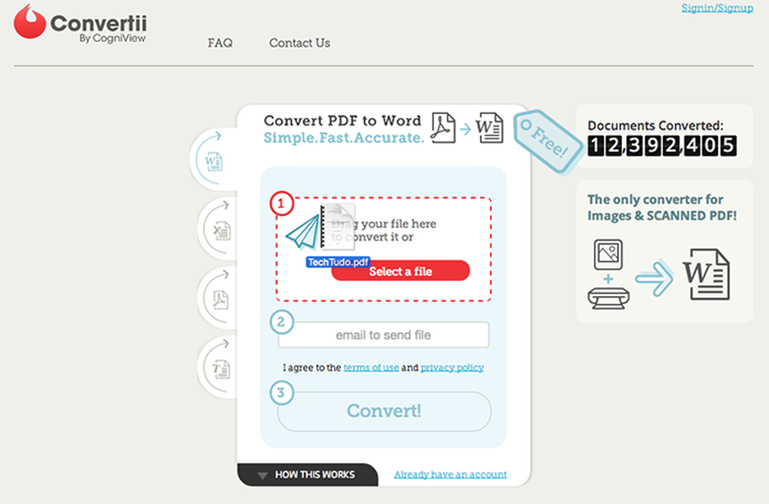Open the Convertii logo homepage
Image resolution: width=769 pixels, height=504 pixels.
(80, 24)
